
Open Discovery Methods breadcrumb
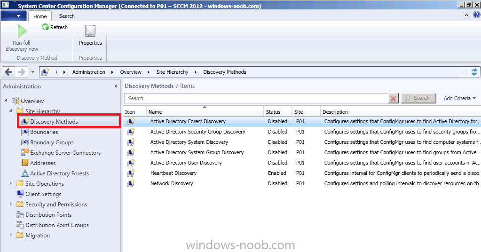tap(225, 72)
